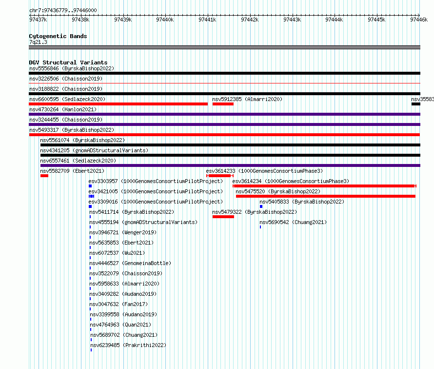Select the nsv3409282 (Audano2019) label
Image resolution: width=434 pixels, height=369 pixels.
tap(123, 294)
